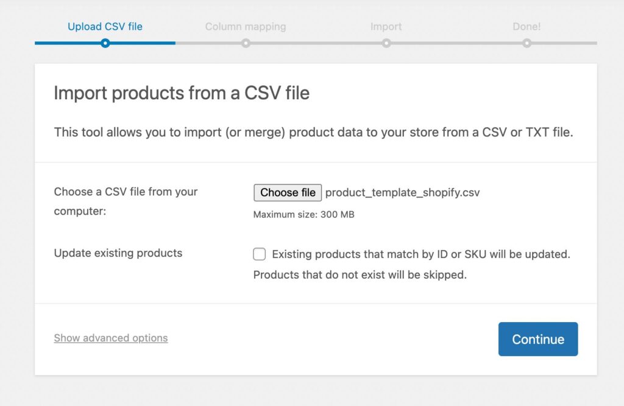Click the Done! step circle
Image resolution: width=624 pixels, height=406 pixels.
526,43
